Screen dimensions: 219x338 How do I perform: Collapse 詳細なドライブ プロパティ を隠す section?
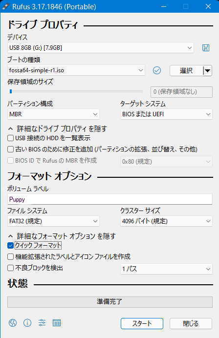(x=57, y=128)
